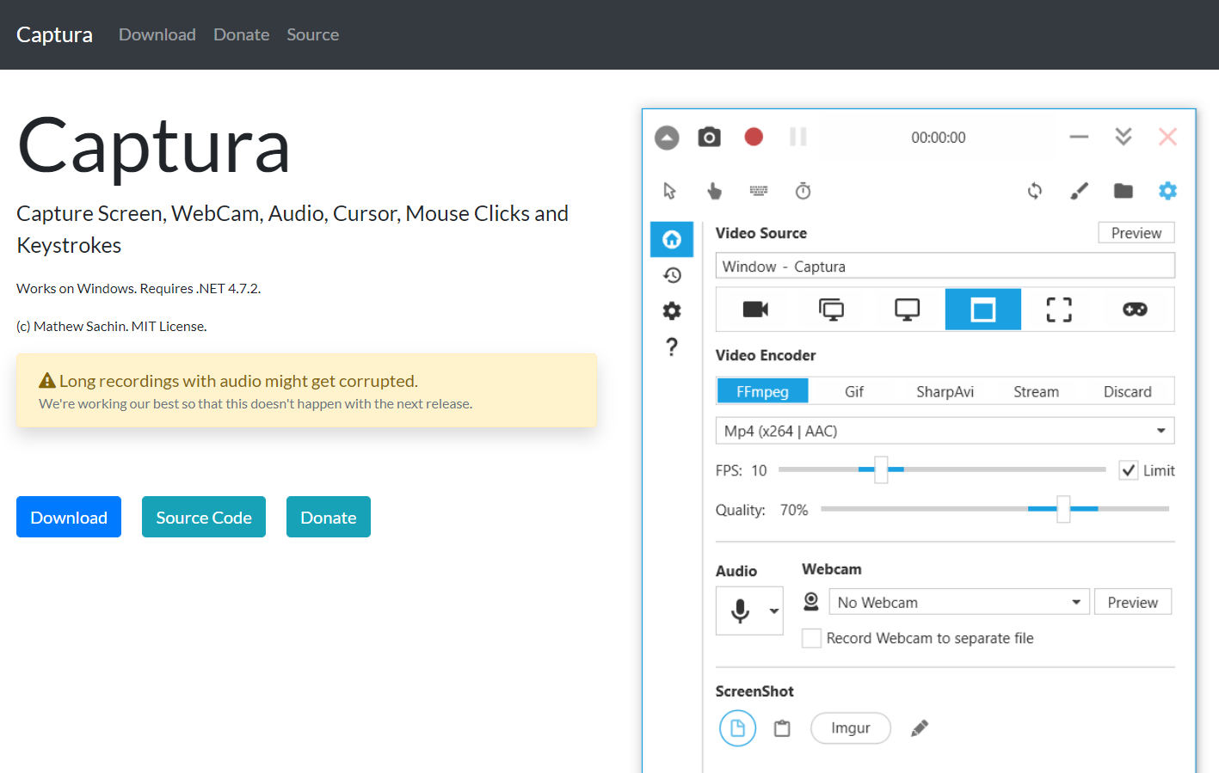Expand the audio microphone dropdown arrow
Viewport: 1219px width, 773px height.
[774, 611]
